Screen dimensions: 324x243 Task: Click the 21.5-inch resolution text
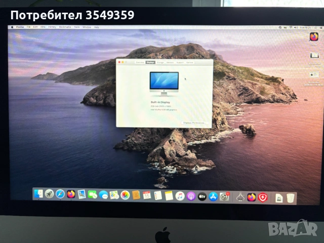[161, 106]
